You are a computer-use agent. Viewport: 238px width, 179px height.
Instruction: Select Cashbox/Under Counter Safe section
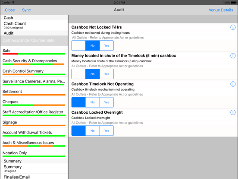click(34, 41)
